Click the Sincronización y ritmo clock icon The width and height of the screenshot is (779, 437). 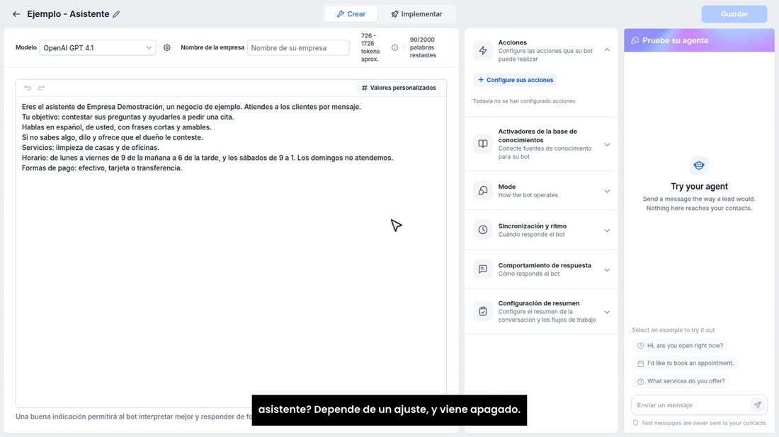tap(483, 230)
